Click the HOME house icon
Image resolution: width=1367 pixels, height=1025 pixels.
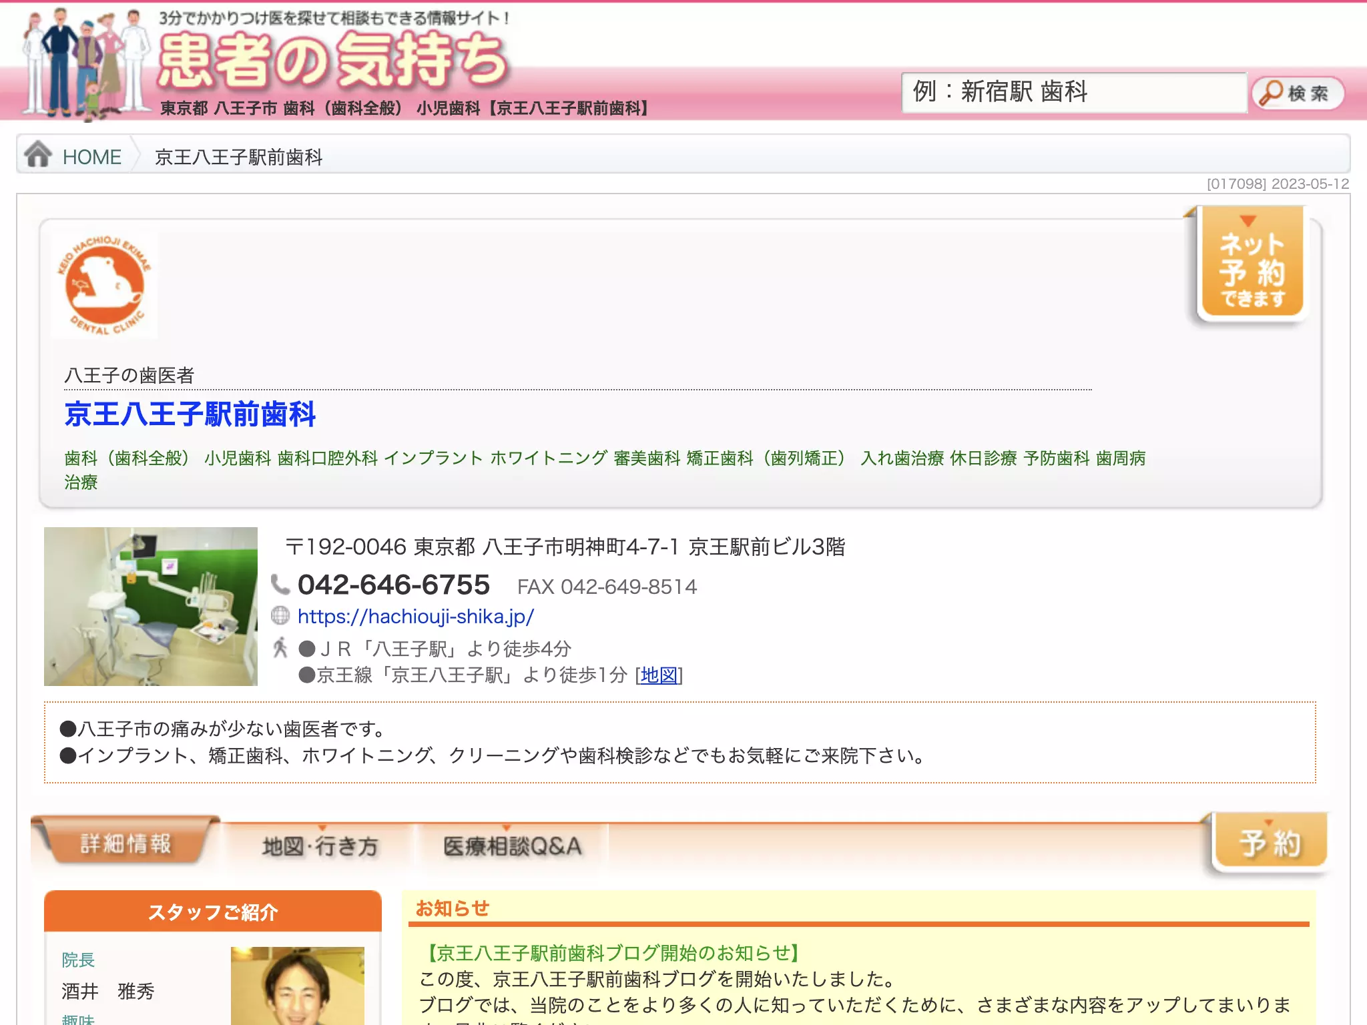[38, 154]
